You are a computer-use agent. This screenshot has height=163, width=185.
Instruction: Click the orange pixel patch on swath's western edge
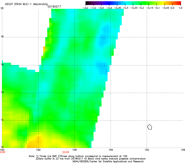point(44,49)
